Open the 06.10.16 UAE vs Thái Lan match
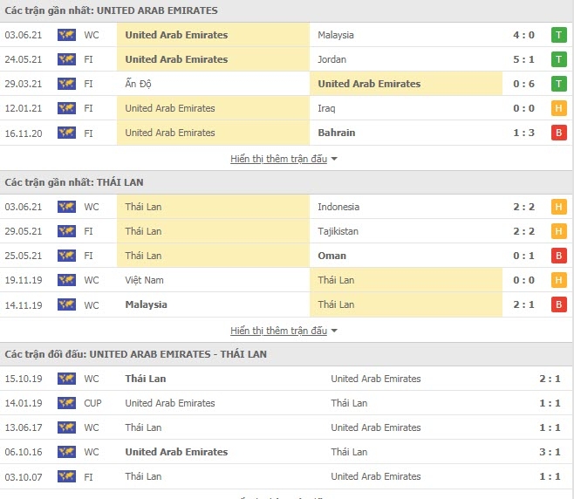Viewport: 574px width, 499px height. 287,452
